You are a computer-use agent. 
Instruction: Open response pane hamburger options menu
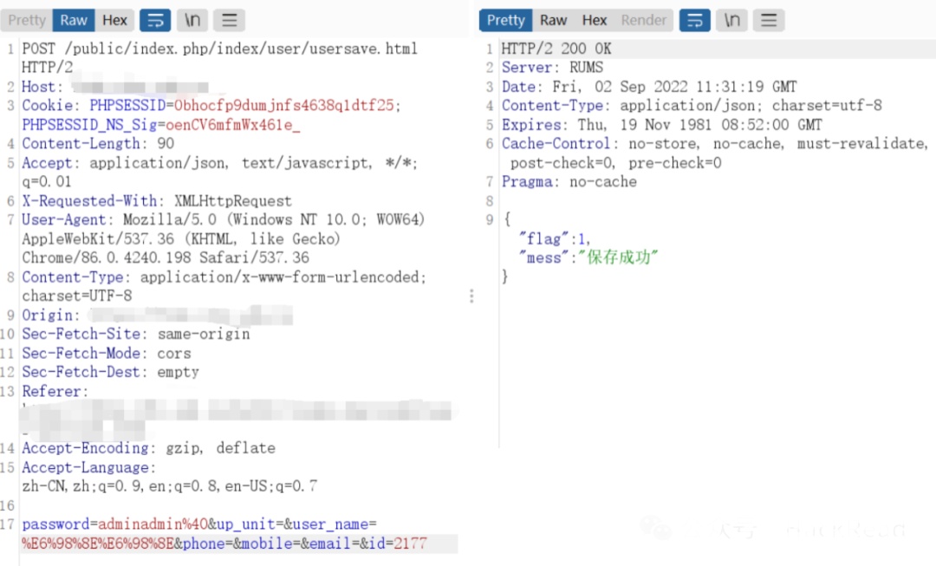pos(769,20)
